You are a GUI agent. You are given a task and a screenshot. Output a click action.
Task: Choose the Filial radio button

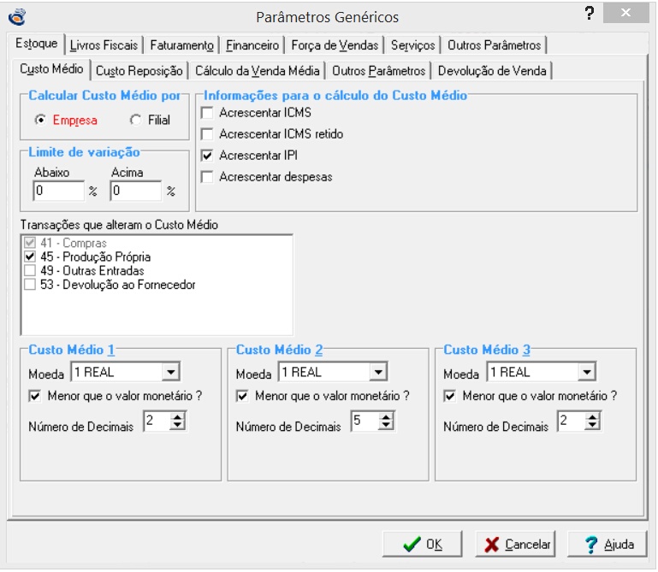135,120
